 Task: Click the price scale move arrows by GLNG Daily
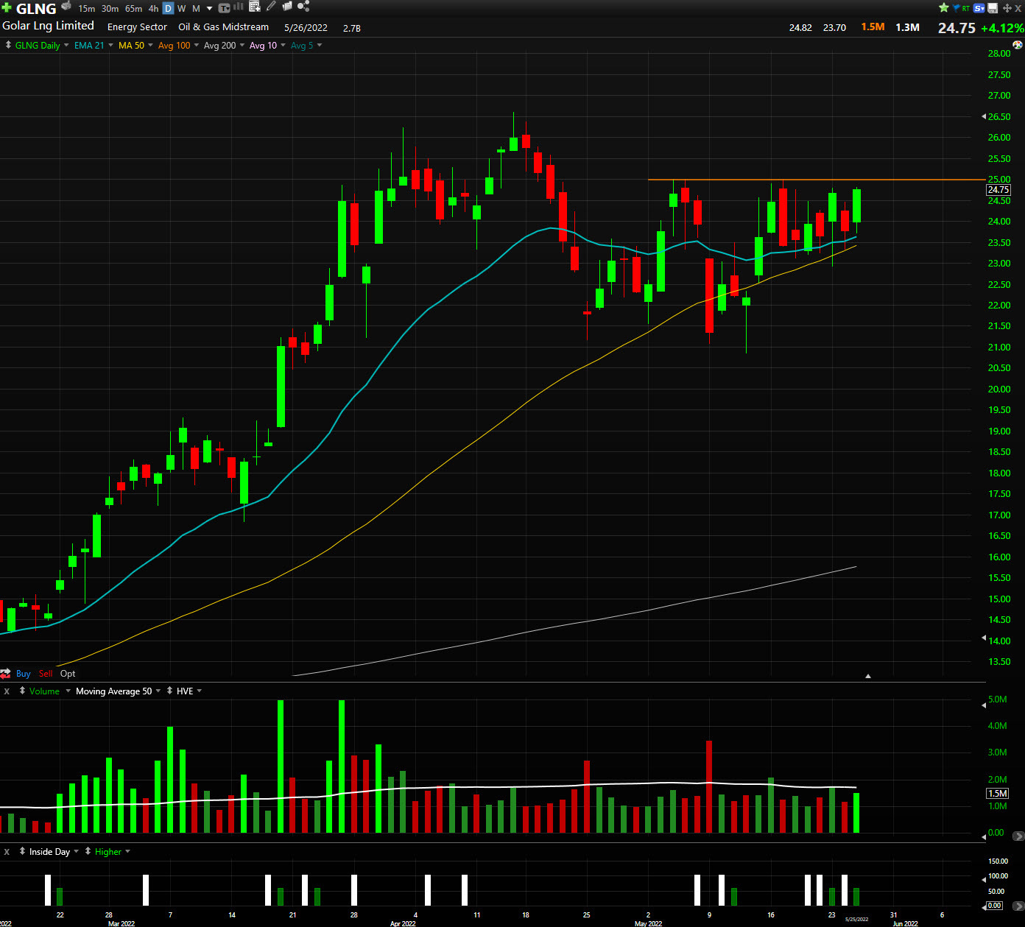click(x=8, y=45)
